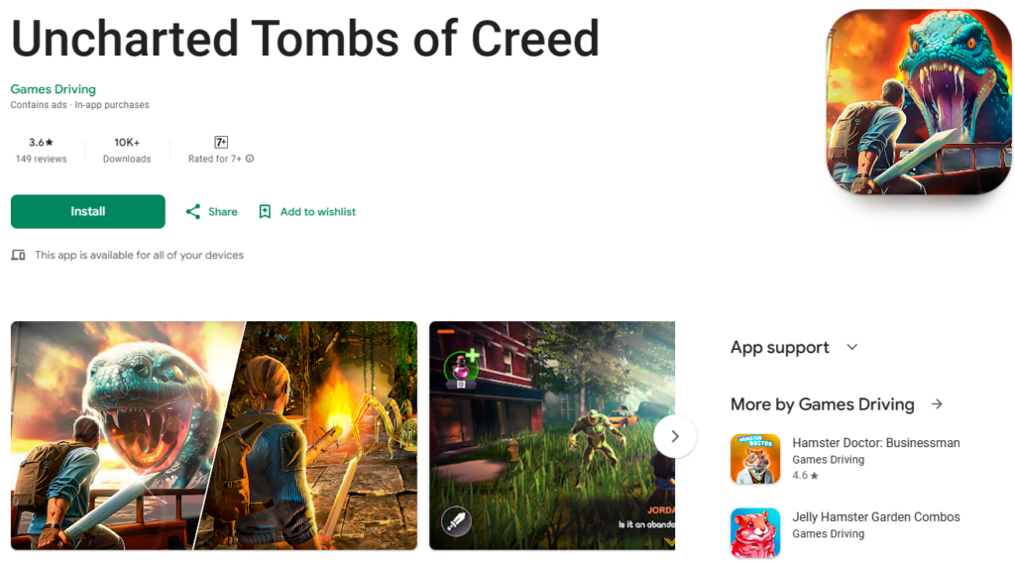Follow arrow next to More by Games Driving

937,404
